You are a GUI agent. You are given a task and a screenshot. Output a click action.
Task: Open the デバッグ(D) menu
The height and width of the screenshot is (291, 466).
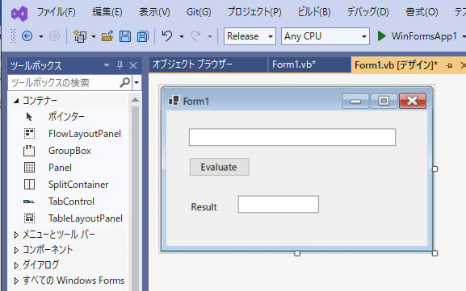coord(368,12)
